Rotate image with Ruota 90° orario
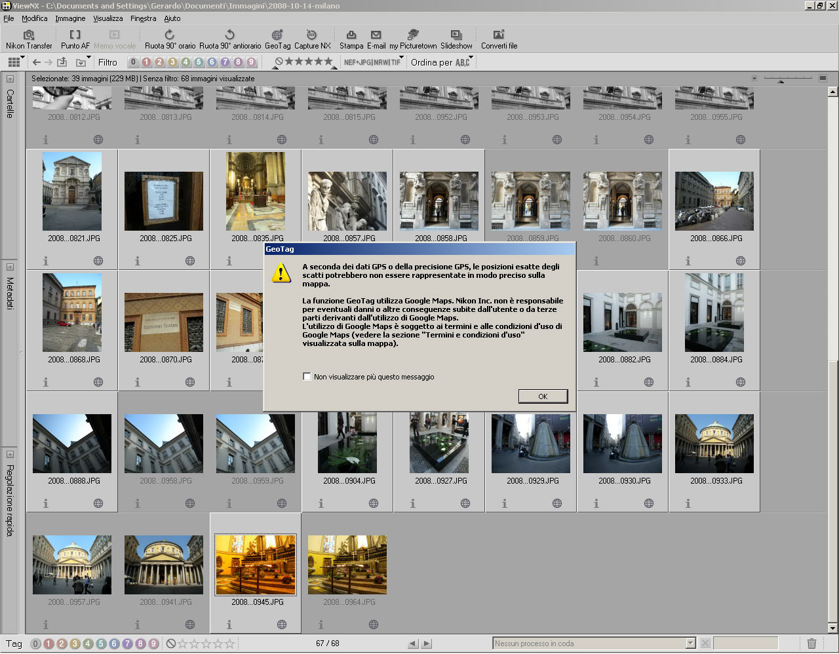This screenshot has width=839, height=654. coord(170,39)
